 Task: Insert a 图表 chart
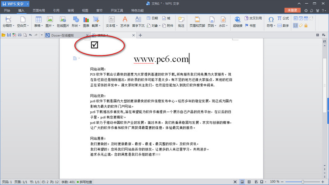[86, 20]
